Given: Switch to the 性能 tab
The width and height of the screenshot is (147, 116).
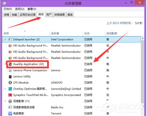Looking at the screenshot, I should [14, 15].
